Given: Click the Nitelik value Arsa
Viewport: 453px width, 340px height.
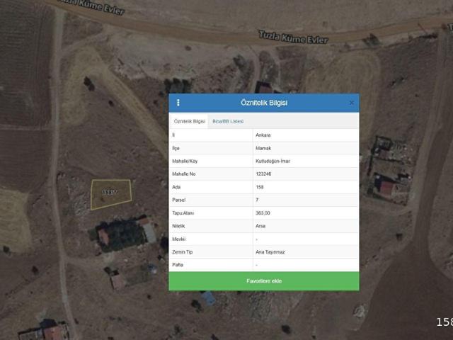Looking at the screenshot, I should point(260,225).
